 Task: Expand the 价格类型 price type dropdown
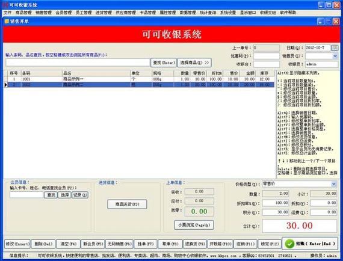click(334, 184)
